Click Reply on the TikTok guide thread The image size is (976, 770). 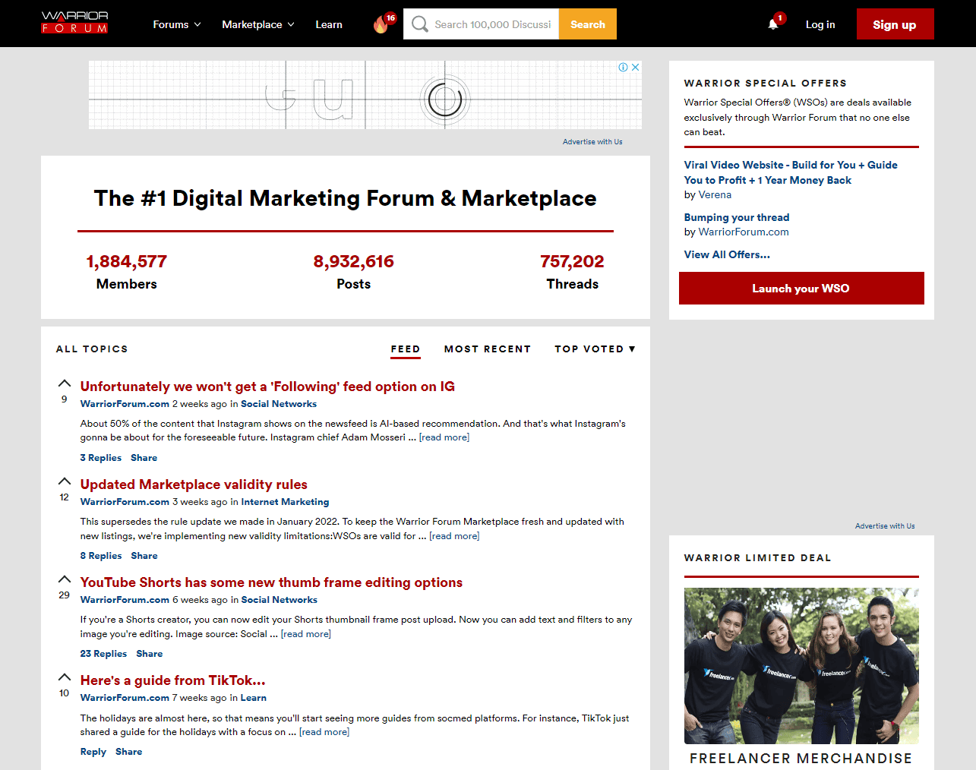pos(93,752)
